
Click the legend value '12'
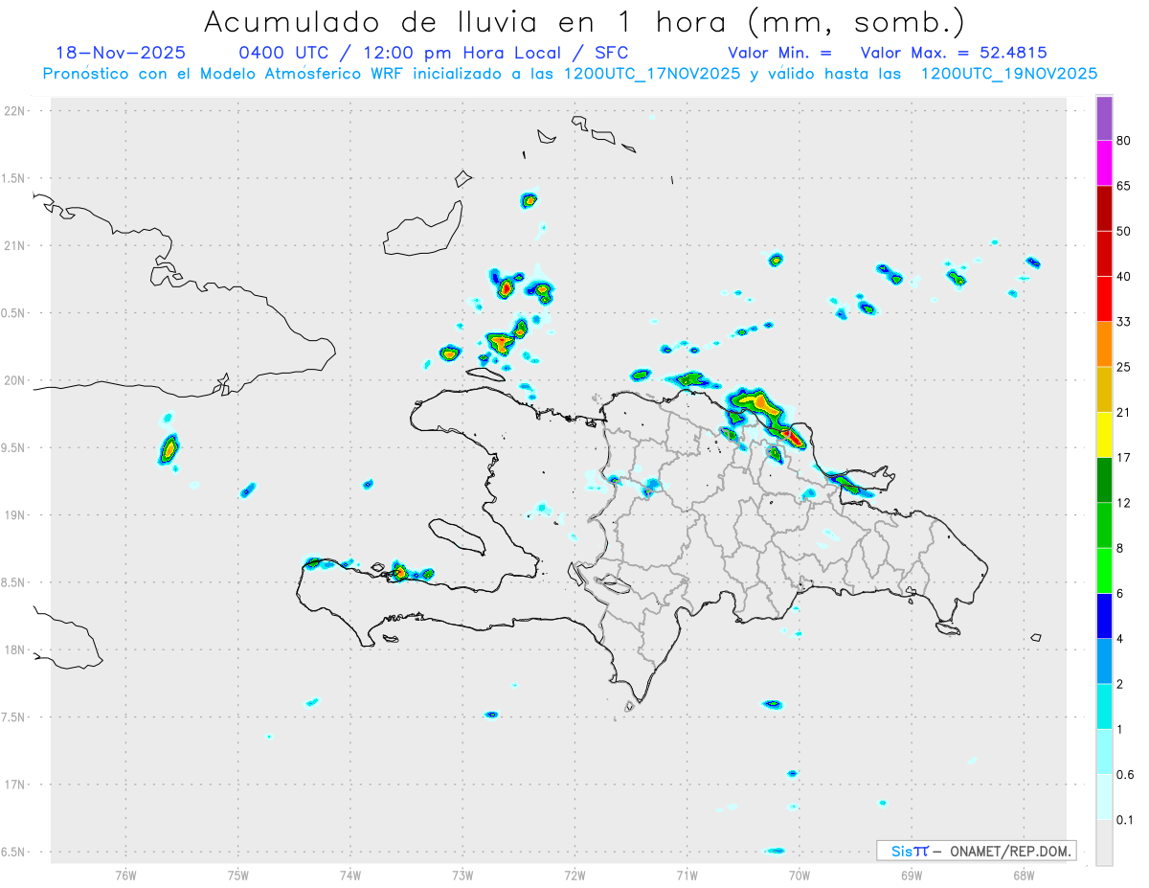pos(1123,503)
